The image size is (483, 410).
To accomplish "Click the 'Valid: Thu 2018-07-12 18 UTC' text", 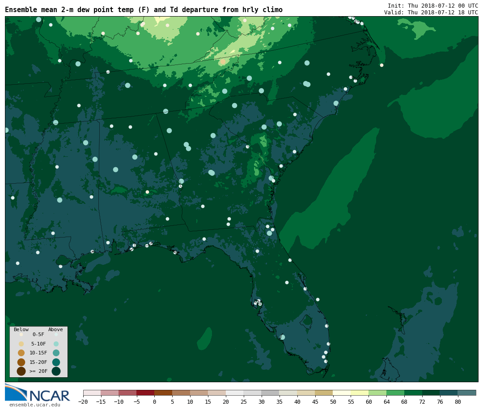I will [x=431, y=13].
